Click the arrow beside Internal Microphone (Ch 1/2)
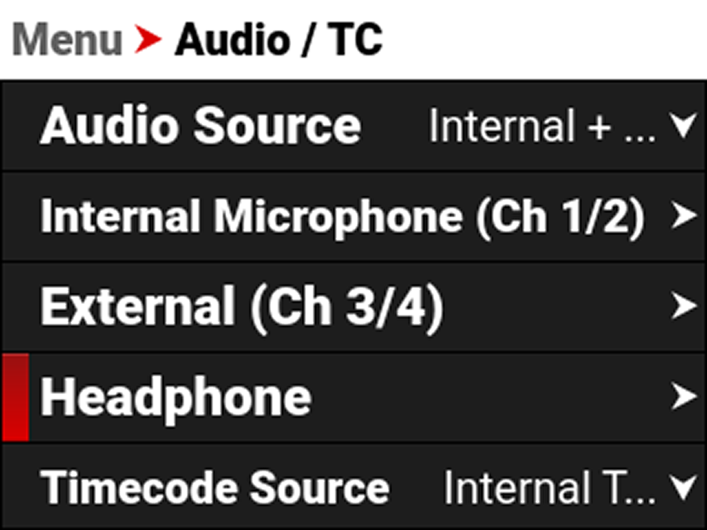 point(683,217)
